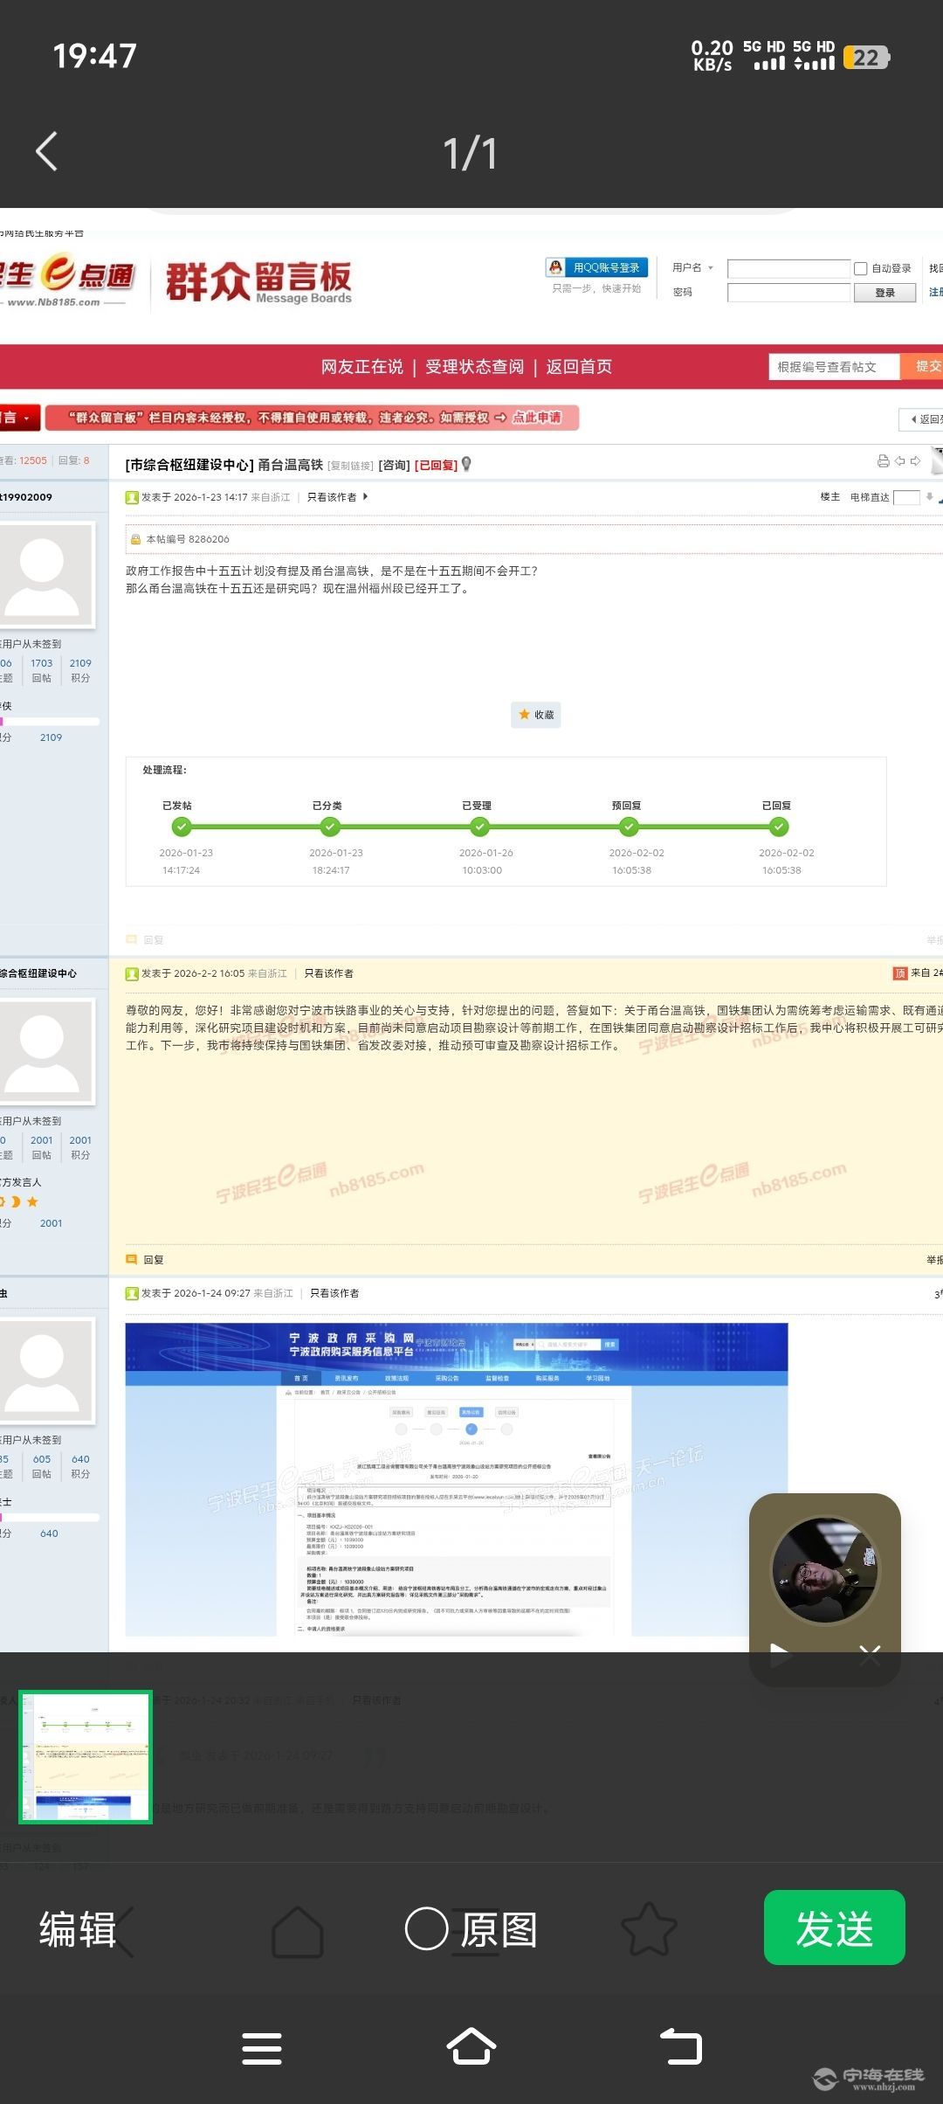Open the 受理状态查阅 menu item
Image resolution: width=943 pixels, height=2104 pixels.
point(474,367)
